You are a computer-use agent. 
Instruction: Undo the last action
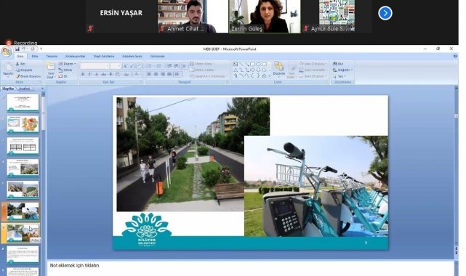(x=24, y=49)
